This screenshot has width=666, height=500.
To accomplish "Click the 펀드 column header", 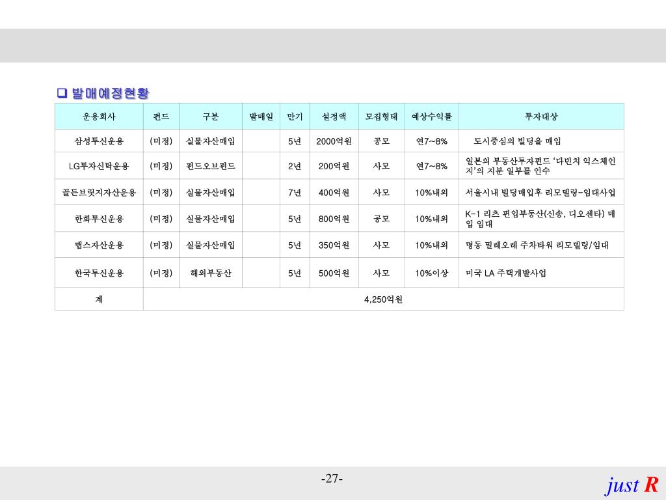I will 161,117.
